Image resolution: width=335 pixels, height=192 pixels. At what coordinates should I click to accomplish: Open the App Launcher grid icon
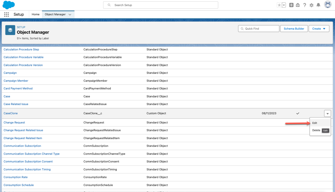click(x=7, y=15)
